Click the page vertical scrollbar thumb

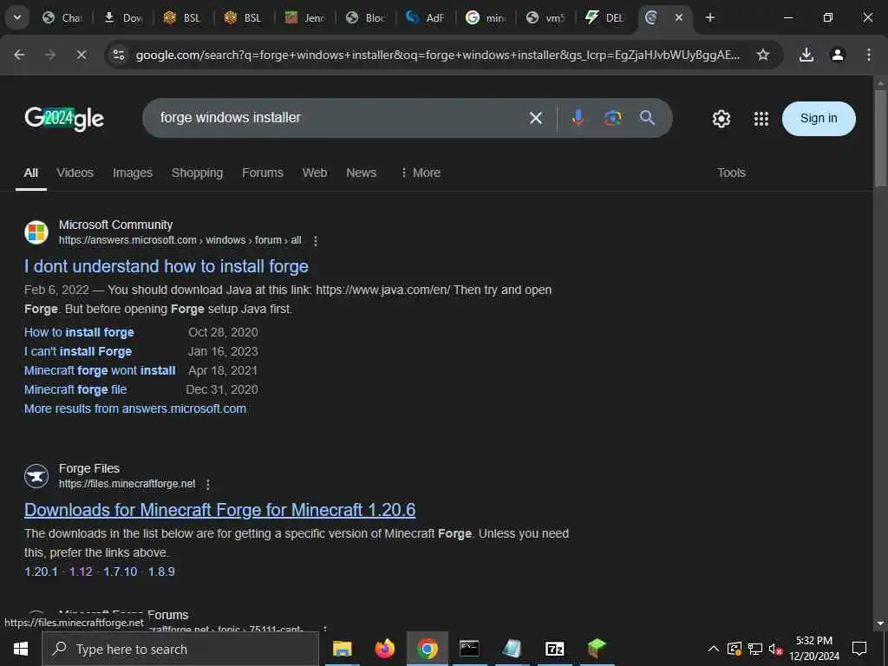click(880, 138)
